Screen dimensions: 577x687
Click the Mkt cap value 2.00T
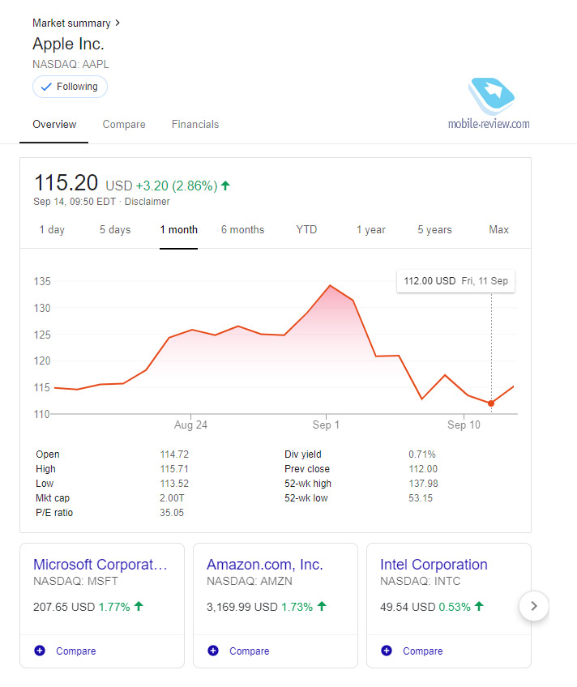[x=172, y=498]
